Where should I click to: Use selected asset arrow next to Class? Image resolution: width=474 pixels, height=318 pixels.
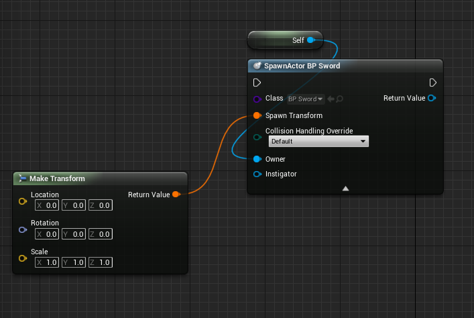pyautogui.click(x=331, y=99)
